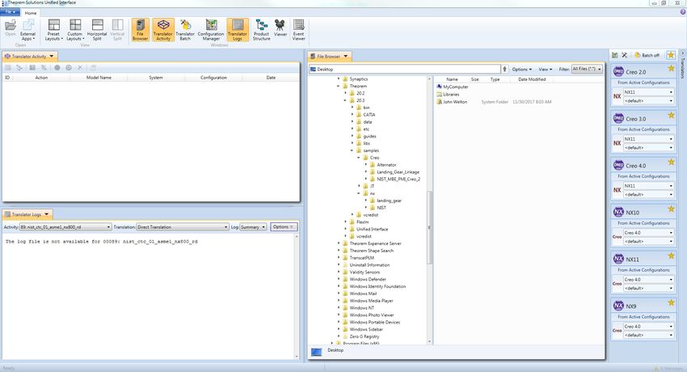This screenshot has width=687, height=372.
Task: Click the X icon in translations toolbar
Action: pos(624,55)
